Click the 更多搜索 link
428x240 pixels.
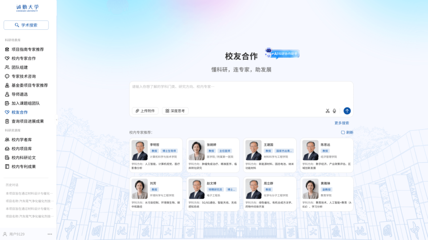click(x=342, y=123)
